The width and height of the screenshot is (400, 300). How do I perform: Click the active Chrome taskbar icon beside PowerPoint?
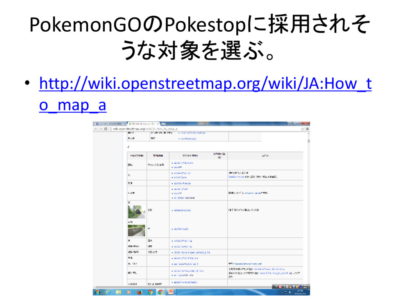click(x=161, y=292)
